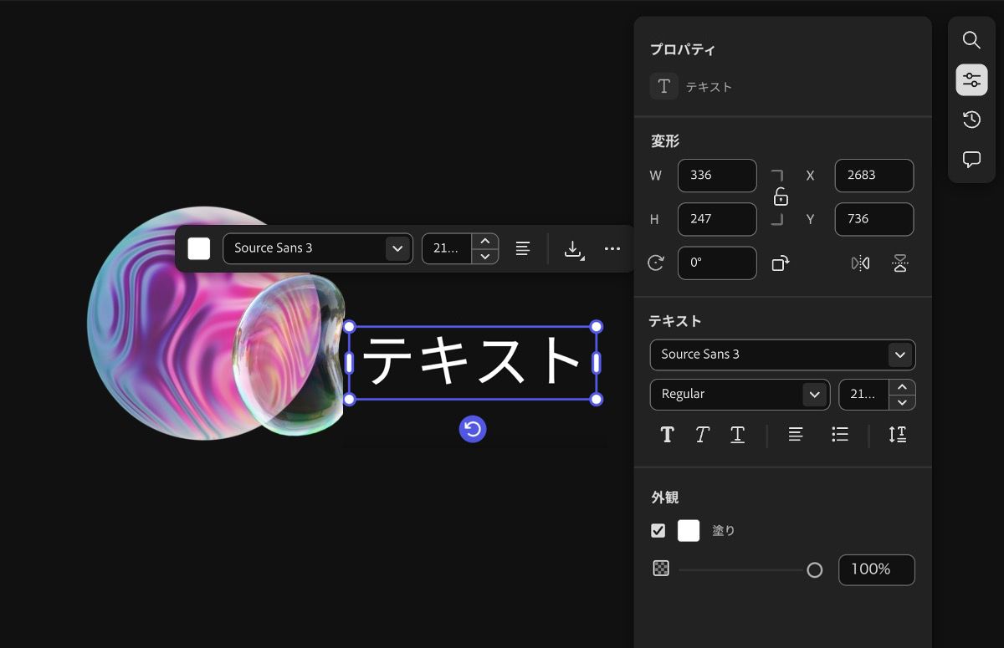This screenshot has height=648, width=1004.
Task: Open text alignment options in the floating toolbar
Action: tap(522, 247)
